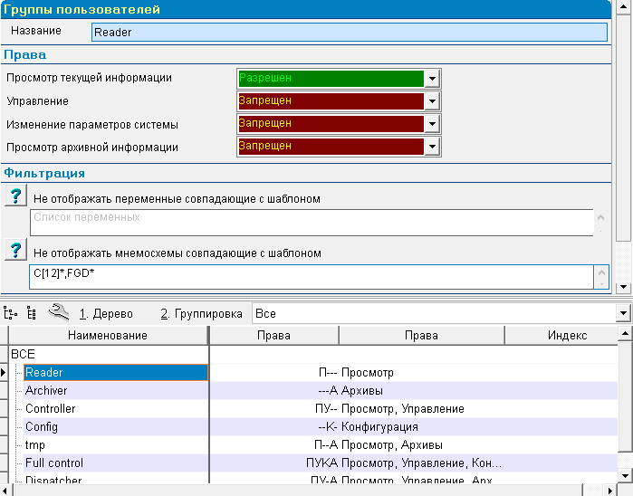
Task: Click the wrench settings icon
Action: pyautogui.click(x=57, y=313)
